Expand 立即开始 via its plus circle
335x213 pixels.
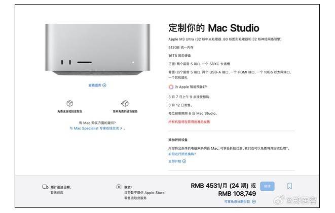click(184, 161)
